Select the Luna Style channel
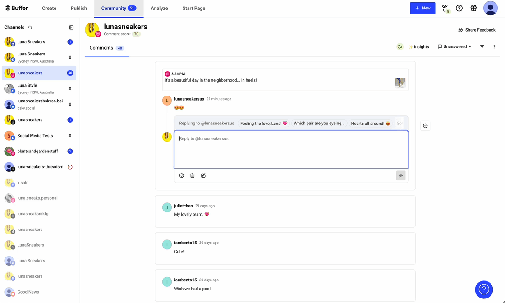The image size is (505, 303). pos(39,88)
